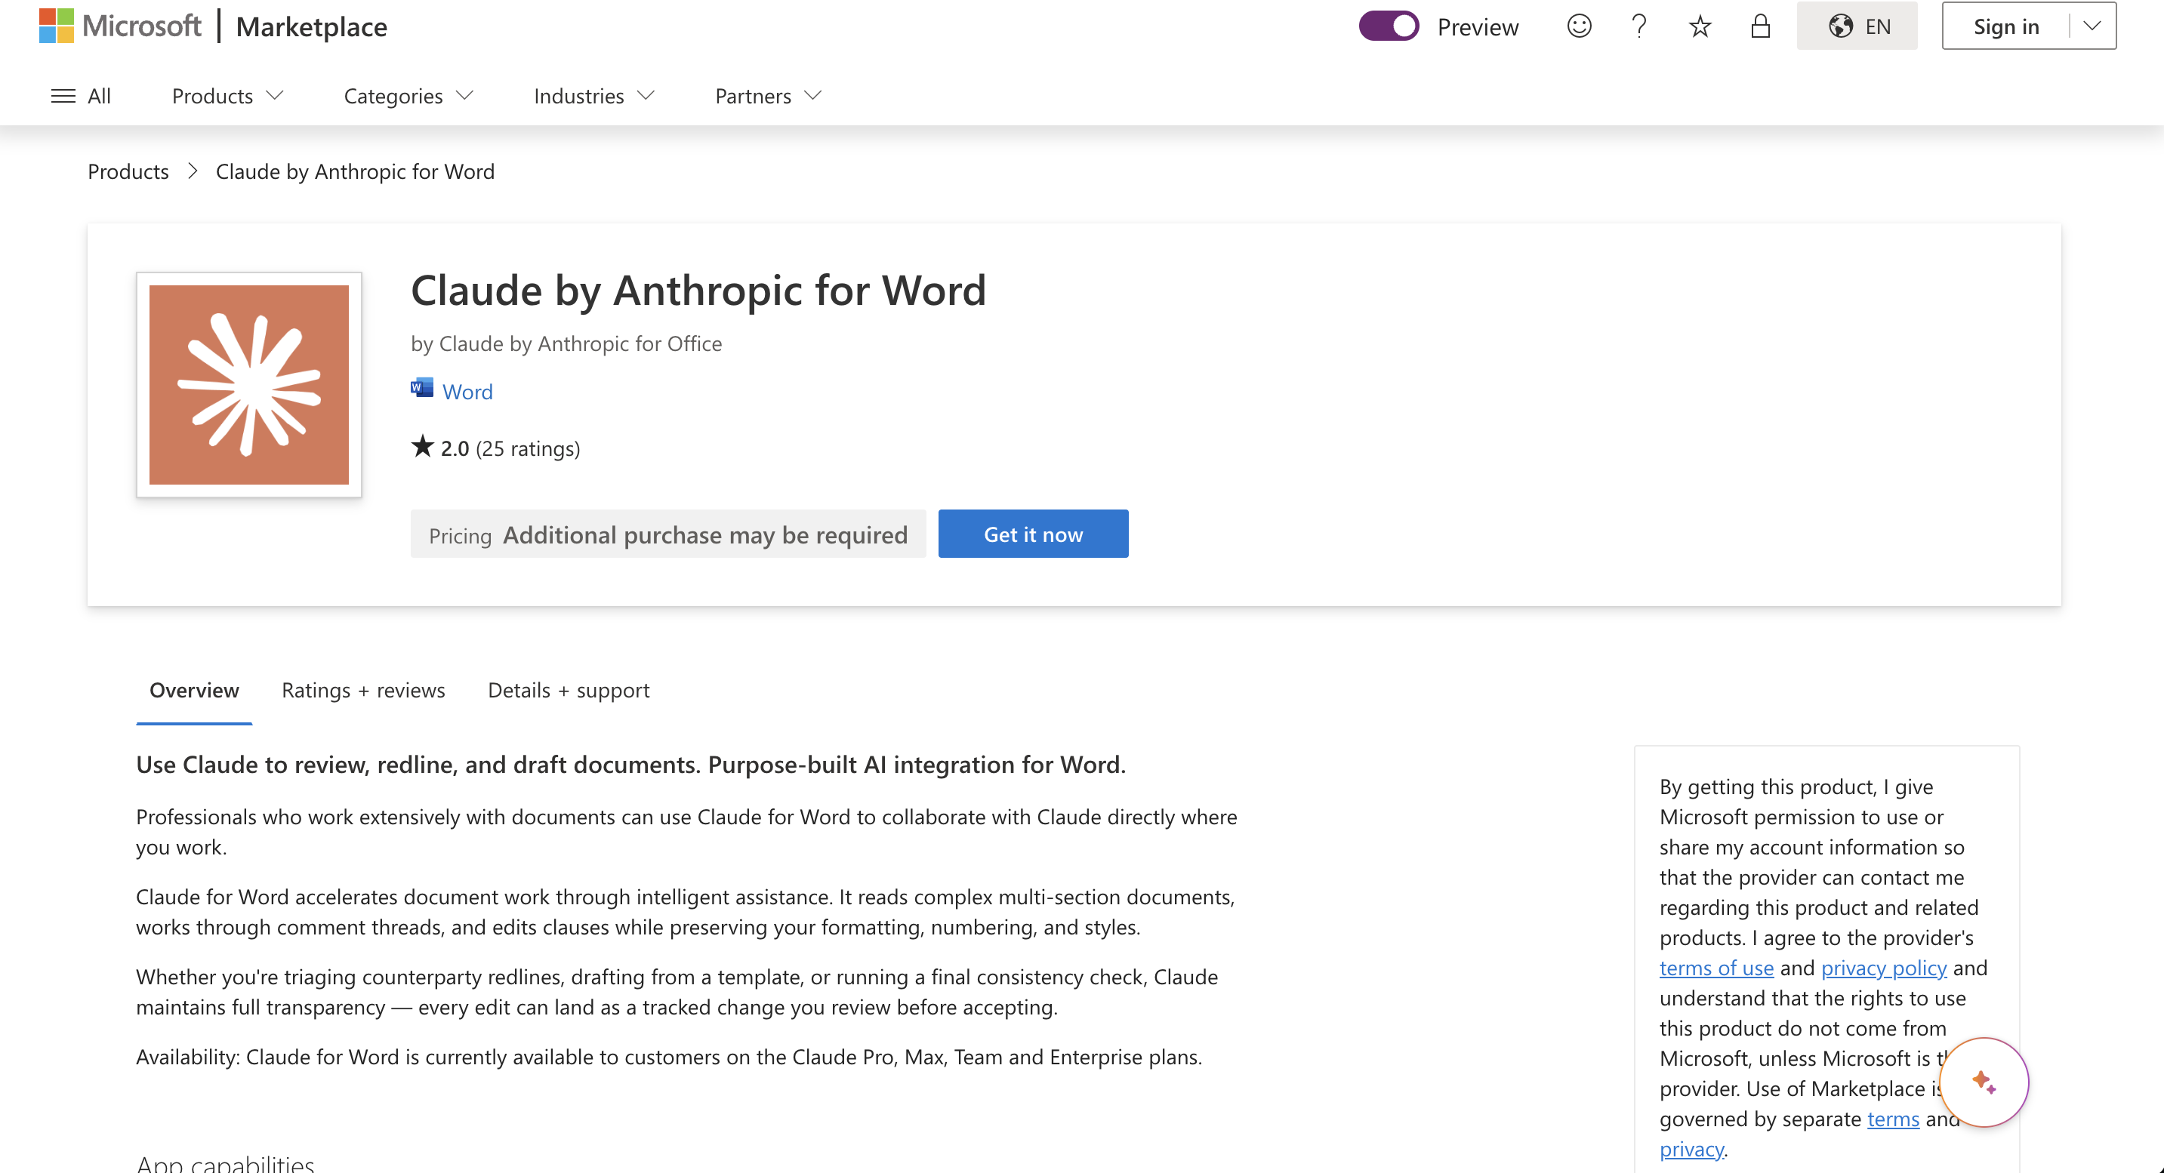This screenshot has width=2164, height=1173.
Task: Open the EN language selector
Action: click(x=1857, y=26)
